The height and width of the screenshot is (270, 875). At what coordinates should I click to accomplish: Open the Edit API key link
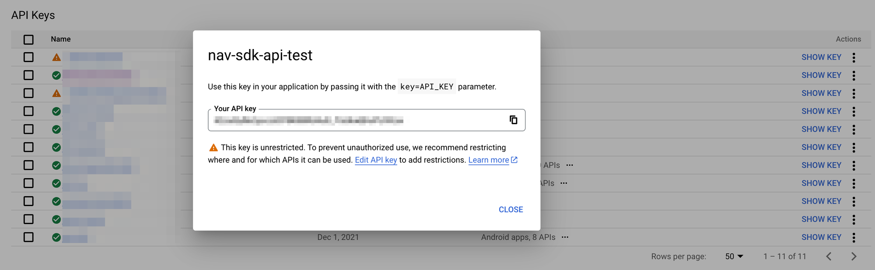pyautogui.click(x=376, y=160)
